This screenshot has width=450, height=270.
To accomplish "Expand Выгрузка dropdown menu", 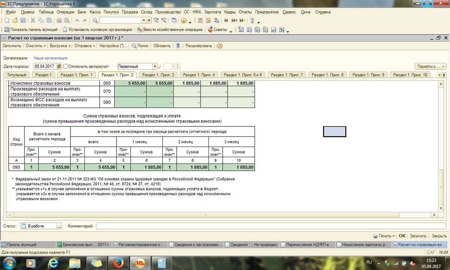I will (60, 46).
